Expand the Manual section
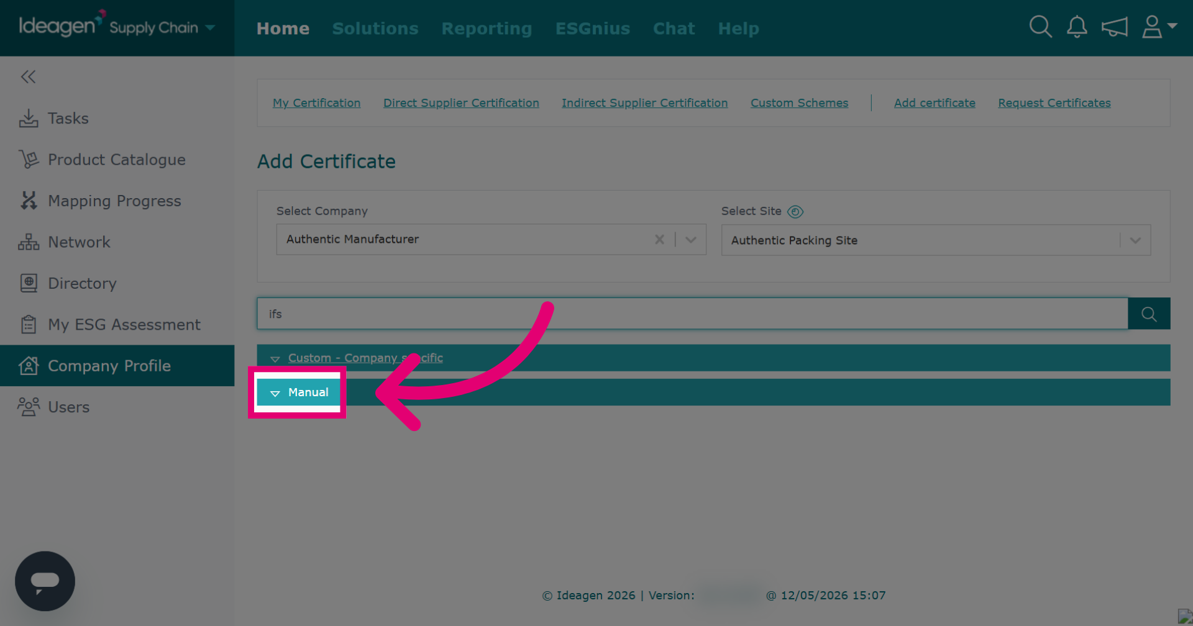Viewport: 1193px width, 626px height. click(x=299, y=392)
